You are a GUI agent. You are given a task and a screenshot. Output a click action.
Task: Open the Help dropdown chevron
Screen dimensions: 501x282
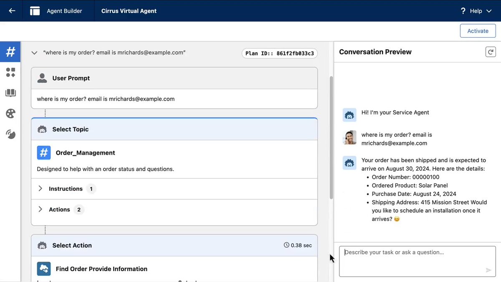489,11
